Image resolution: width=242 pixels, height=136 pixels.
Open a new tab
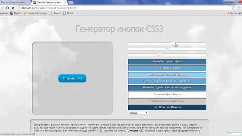[71, 3]
